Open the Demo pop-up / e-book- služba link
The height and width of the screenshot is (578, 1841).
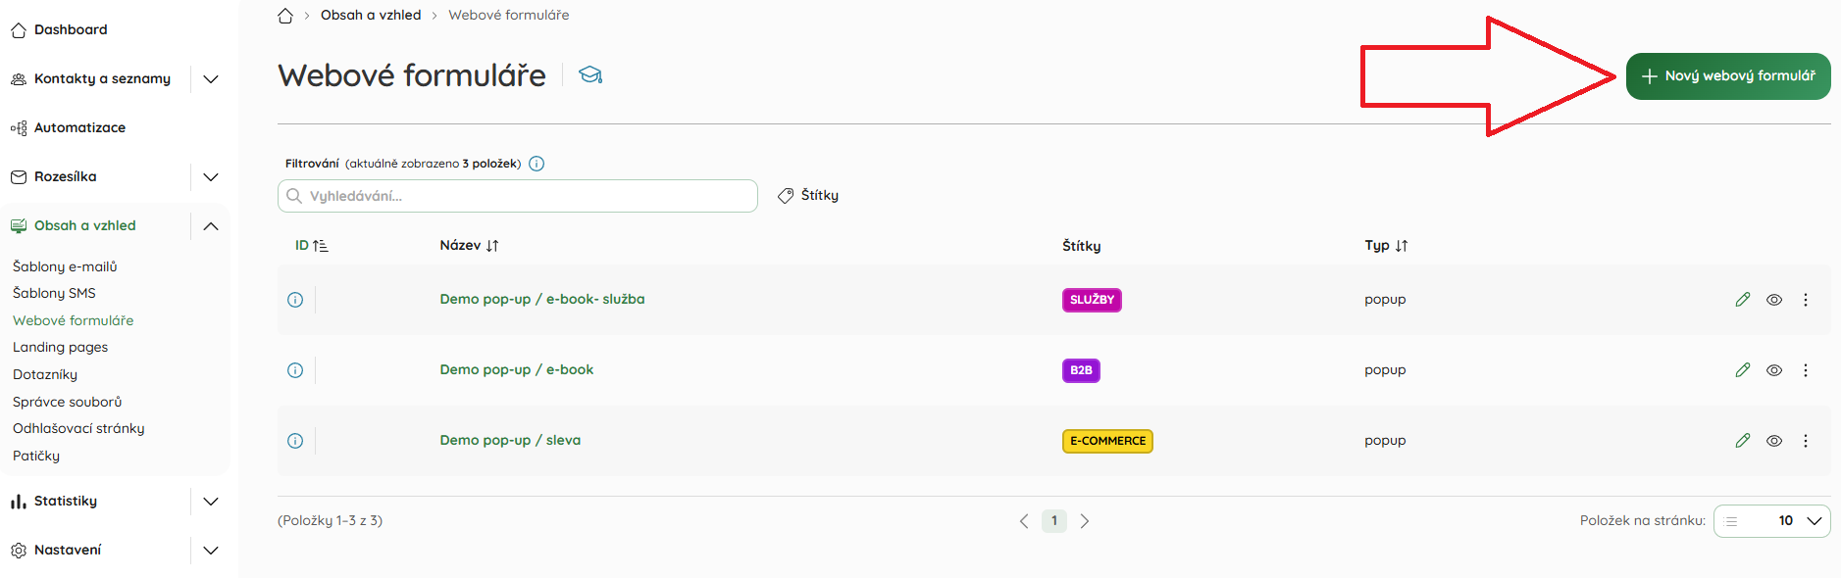(542, 300)
